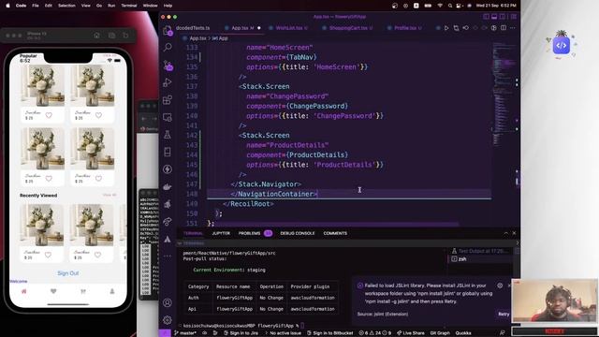This screenshot has width=599, height=337.
Task: Click Git Graph in status bar
Action: pos(440,333)
